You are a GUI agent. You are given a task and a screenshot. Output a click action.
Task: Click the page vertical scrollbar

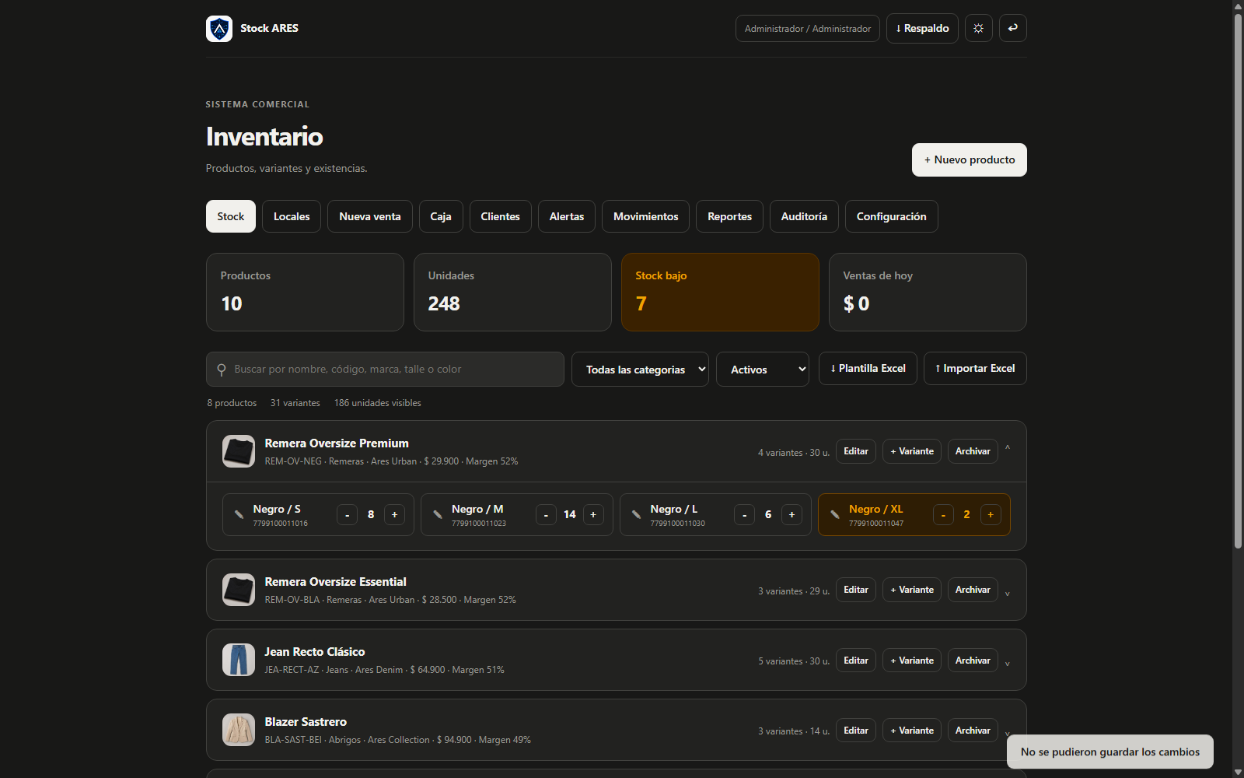[1238, 280]
